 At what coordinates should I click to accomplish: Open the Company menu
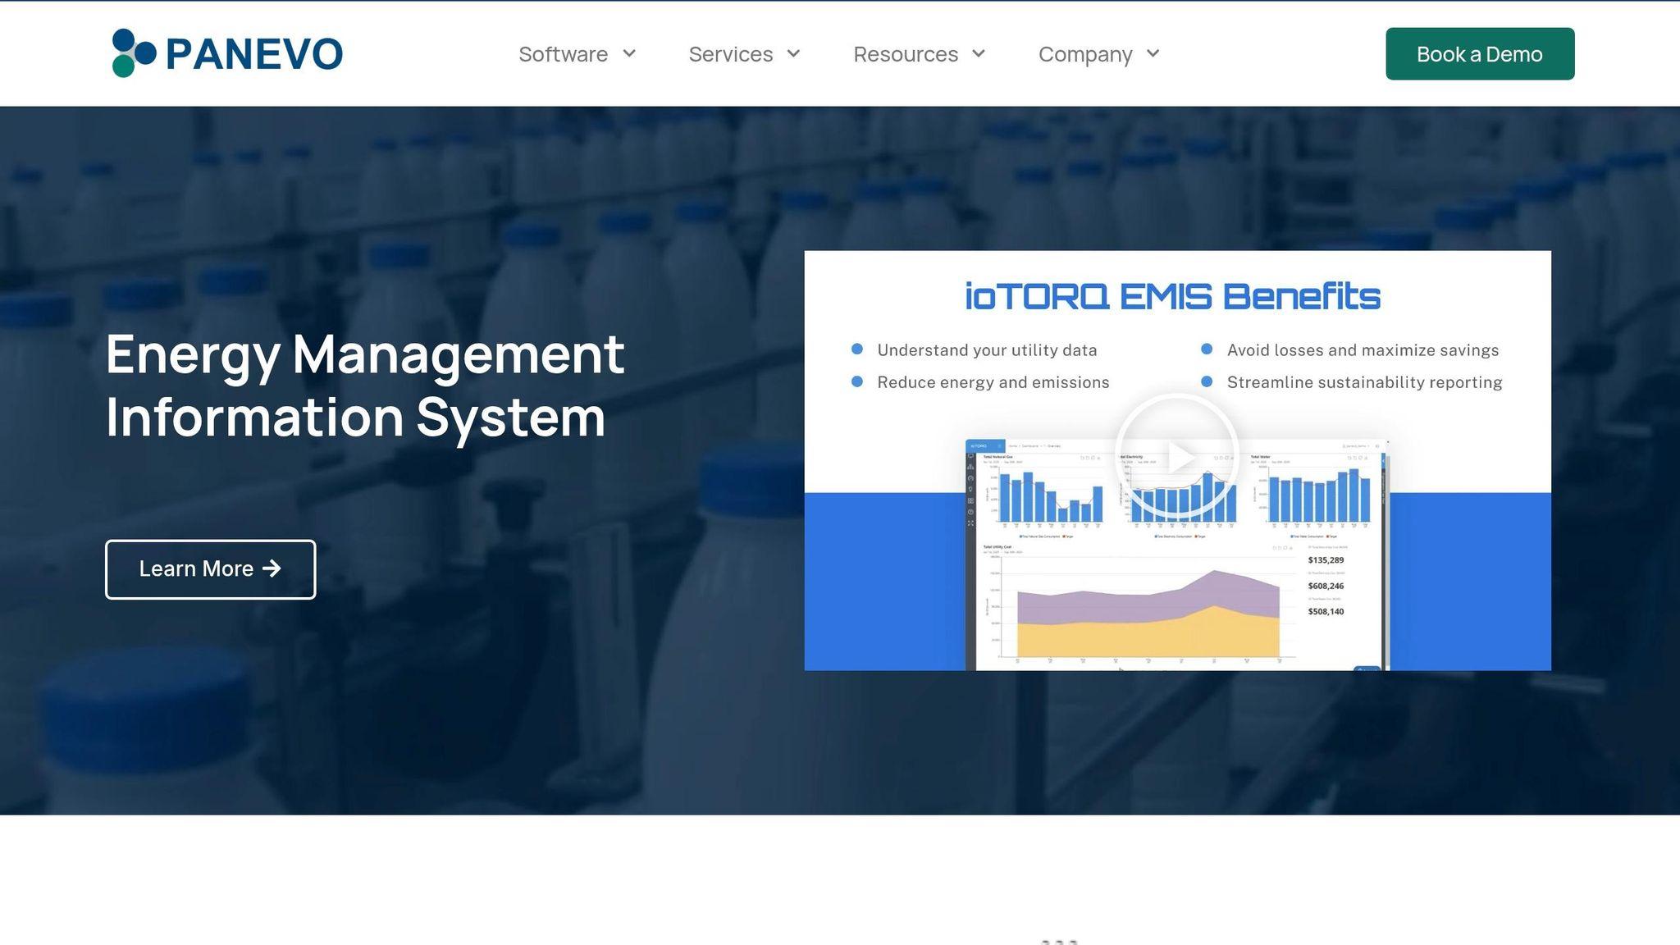(x=1085, y=54)
